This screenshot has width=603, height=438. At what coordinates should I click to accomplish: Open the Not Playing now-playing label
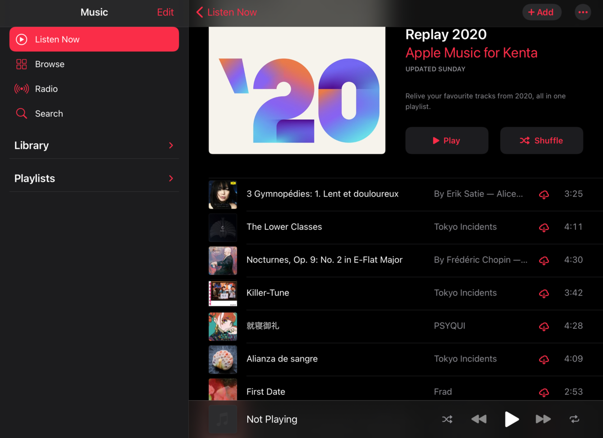pyautogui.click(x=272, y=419)
